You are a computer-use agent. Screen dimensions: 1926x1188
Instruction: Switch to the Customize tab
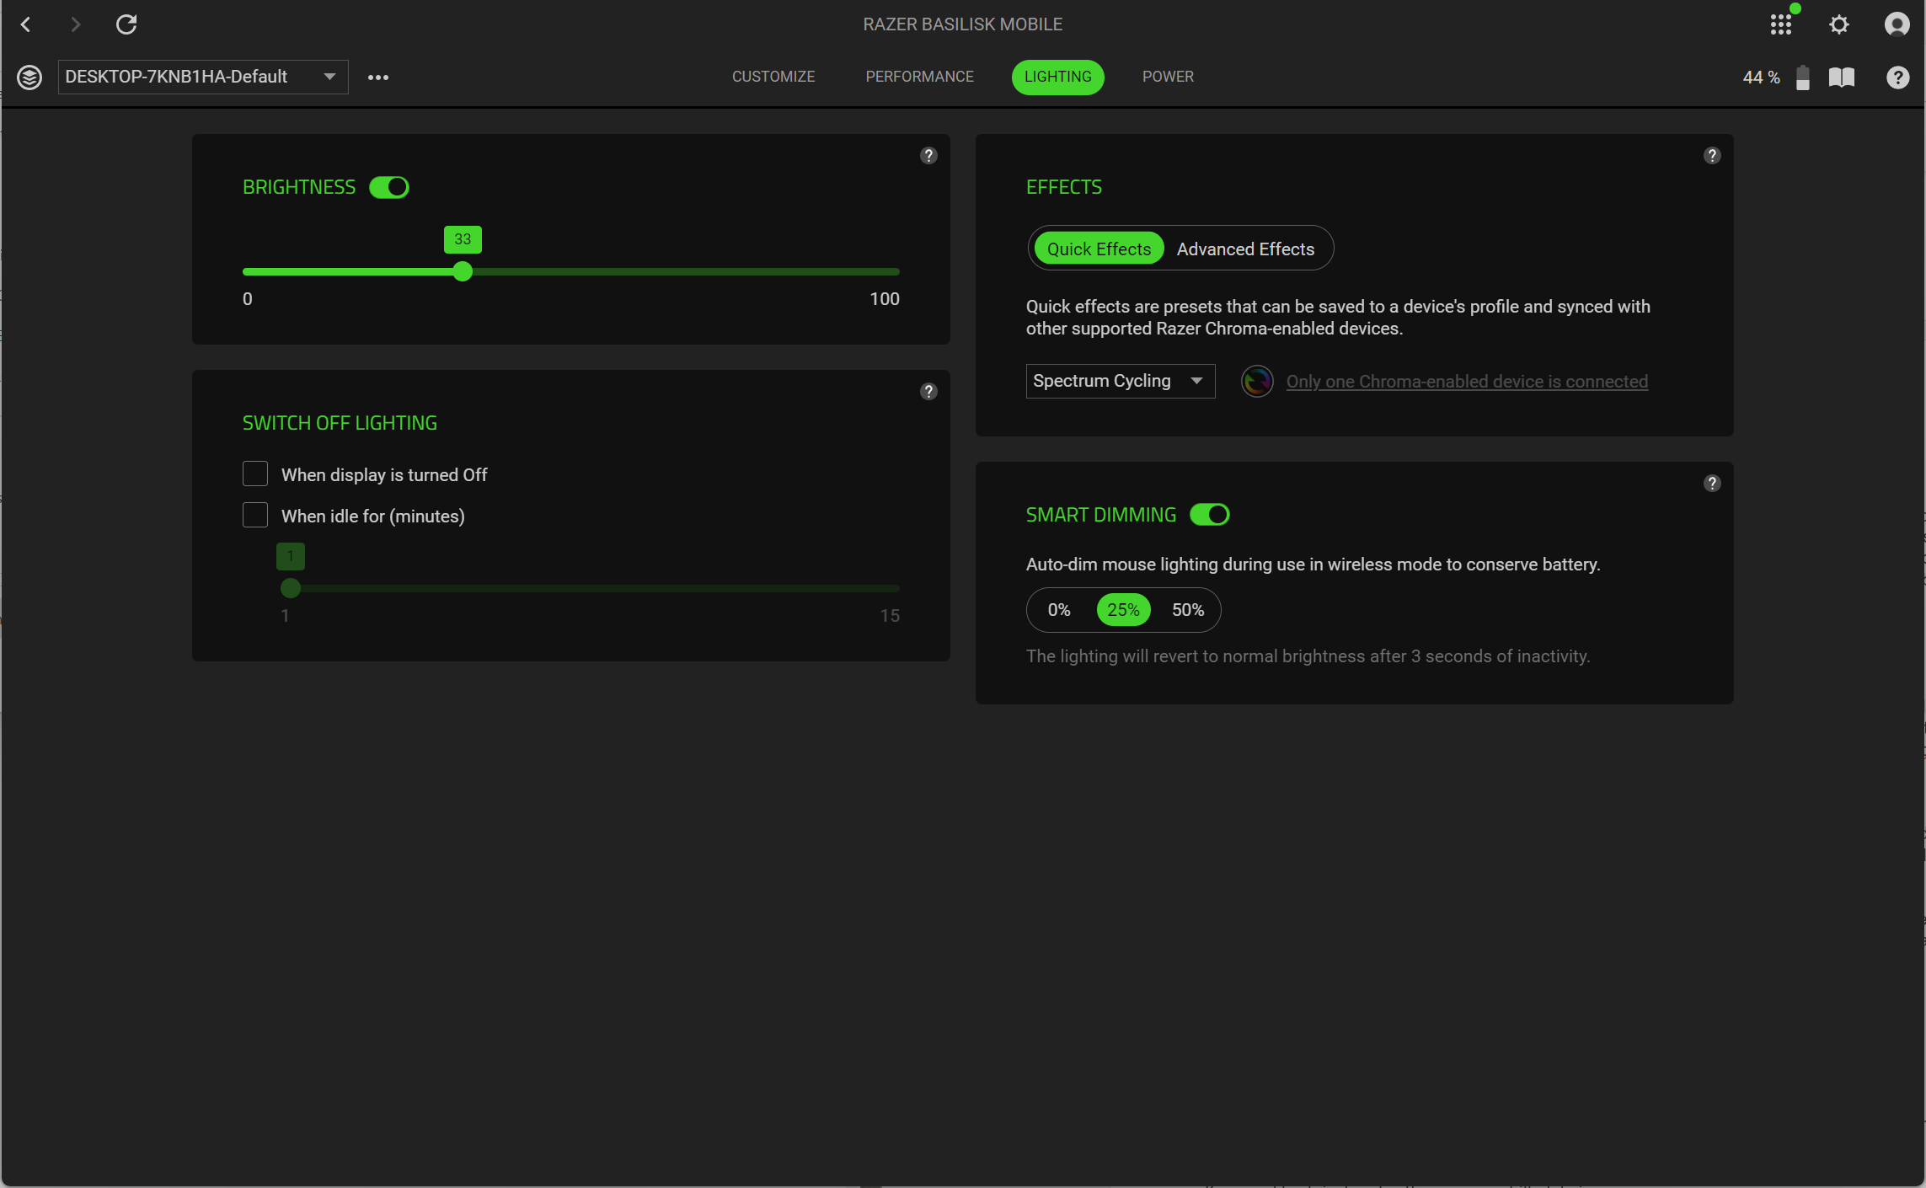coord(773,77)
